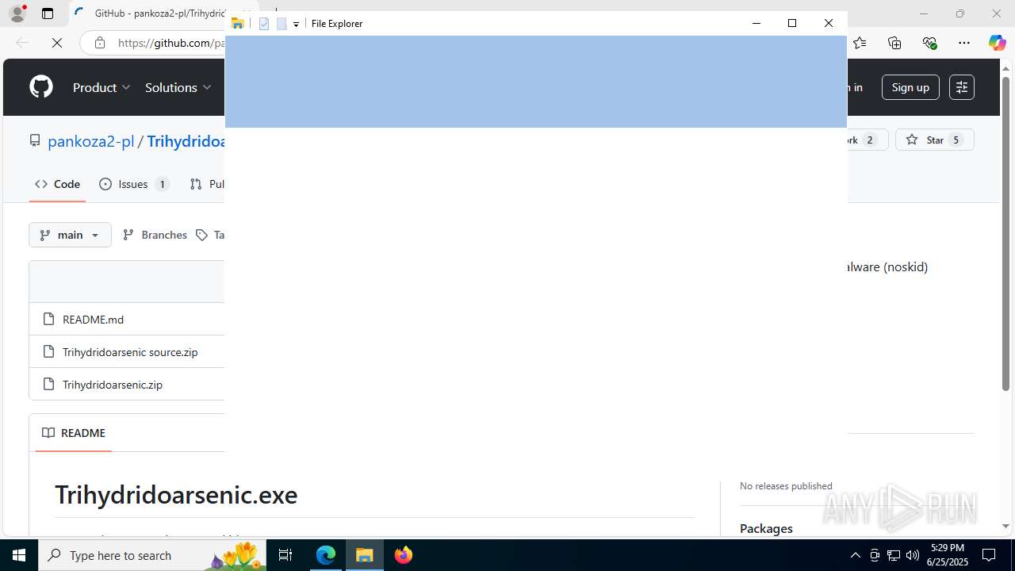Open Edge Favorites star icon

click(x=860, y=43)
